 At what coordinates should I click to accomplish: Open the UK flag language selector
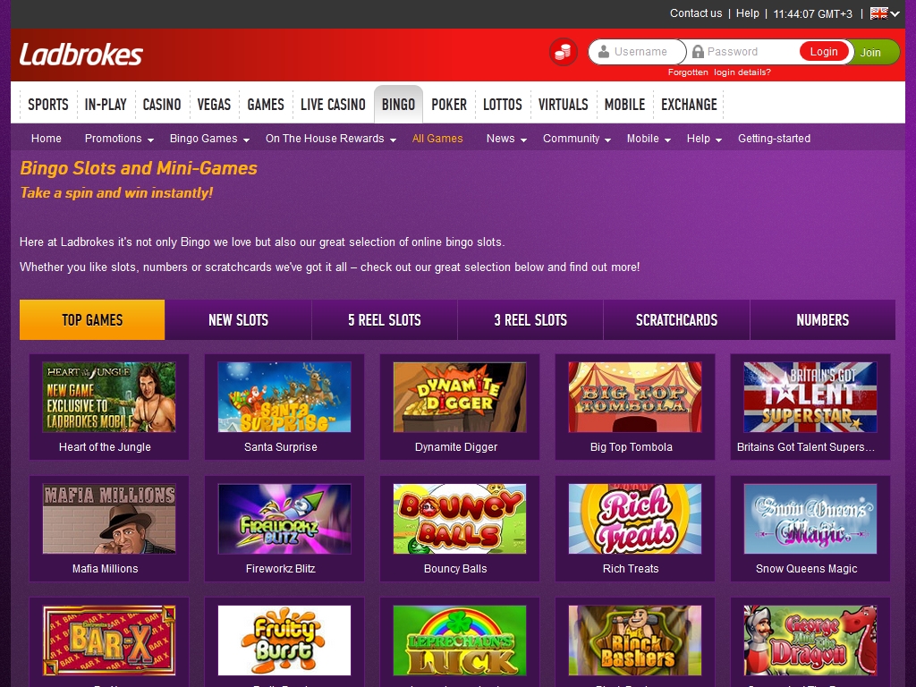[x=885, y=13]
